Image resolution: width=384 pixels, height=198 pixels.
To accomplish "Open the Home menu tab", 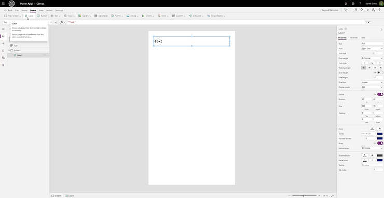I will click(24, 10).
